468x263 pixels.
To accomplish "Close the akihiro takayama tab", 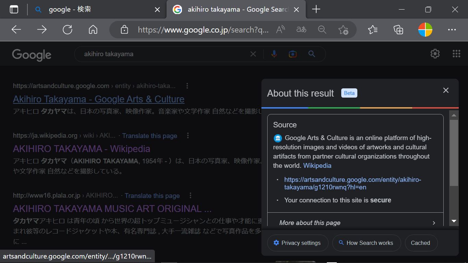I will point(296,10).
